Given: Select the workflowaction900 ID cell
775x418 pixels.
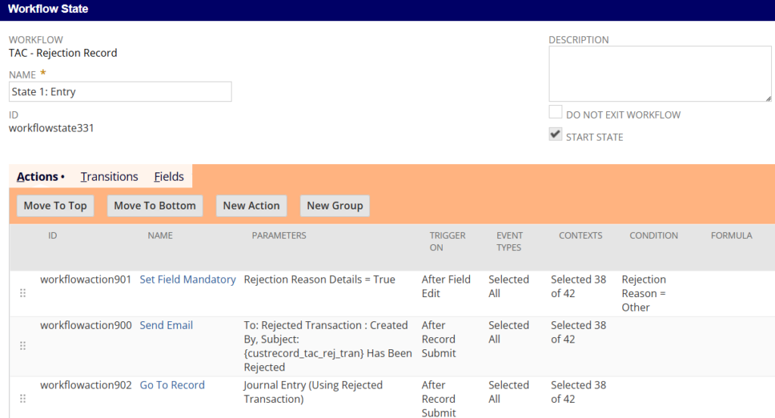Looking at the screenshot, I should (86, 325).
